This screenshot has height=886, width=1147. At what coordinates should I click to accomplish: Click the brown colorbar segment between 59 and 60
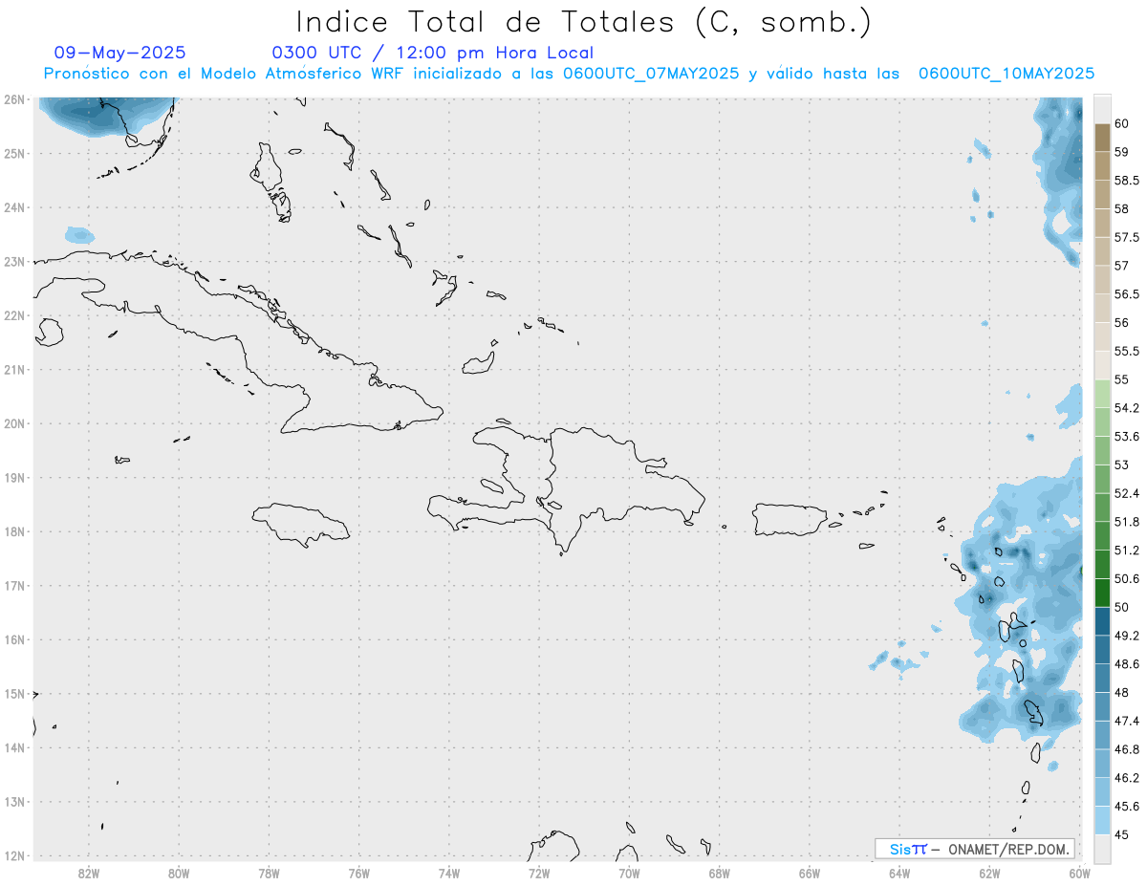coord(1102,138)
